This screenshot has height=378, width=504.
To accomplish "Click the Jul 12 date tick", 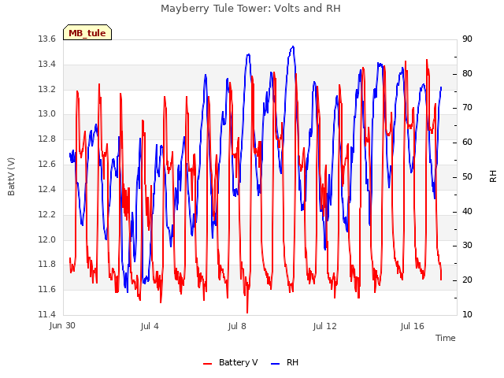I will [325, 327].
